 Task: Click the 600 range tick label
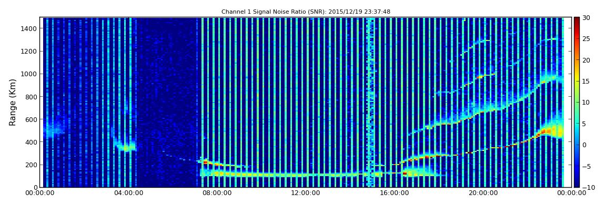pyautogui.click(x=31, y=119)
